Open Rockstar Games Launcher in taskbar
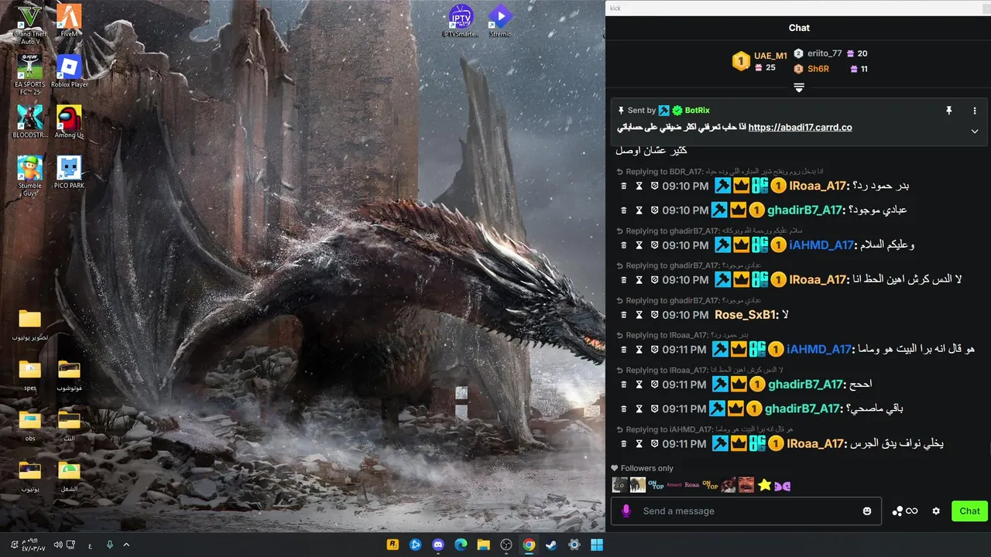Viewport: 991px width, 557px height. [x=393, y=545]
